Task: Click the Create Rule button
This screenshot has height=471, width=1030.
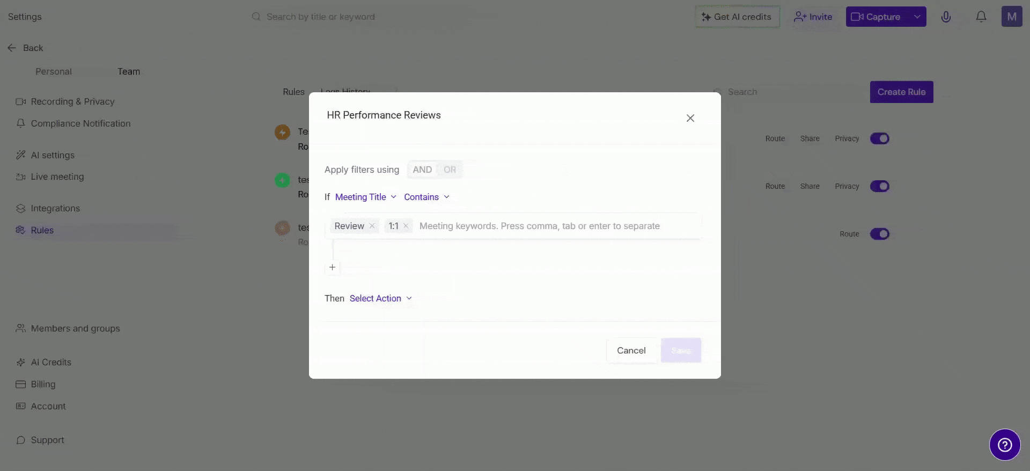Action: [901, 92]
